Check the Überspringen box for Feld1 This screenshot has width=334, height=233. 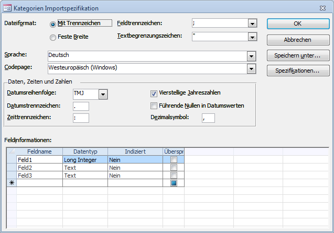tap(174, 160)
